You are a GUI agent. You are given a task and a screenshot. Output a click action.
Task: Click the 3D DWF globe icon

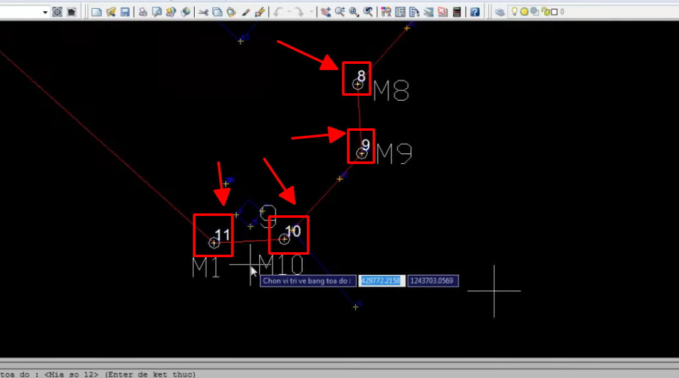(185, 12)
